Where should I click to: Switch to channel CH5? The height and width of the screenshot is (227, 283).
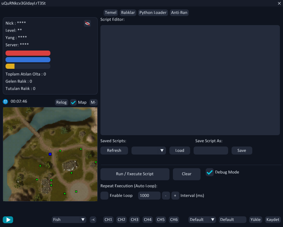(160, 220)
